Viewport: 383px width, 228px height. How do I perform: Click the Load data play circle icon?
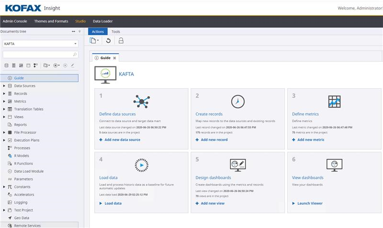tap(141, 165)
